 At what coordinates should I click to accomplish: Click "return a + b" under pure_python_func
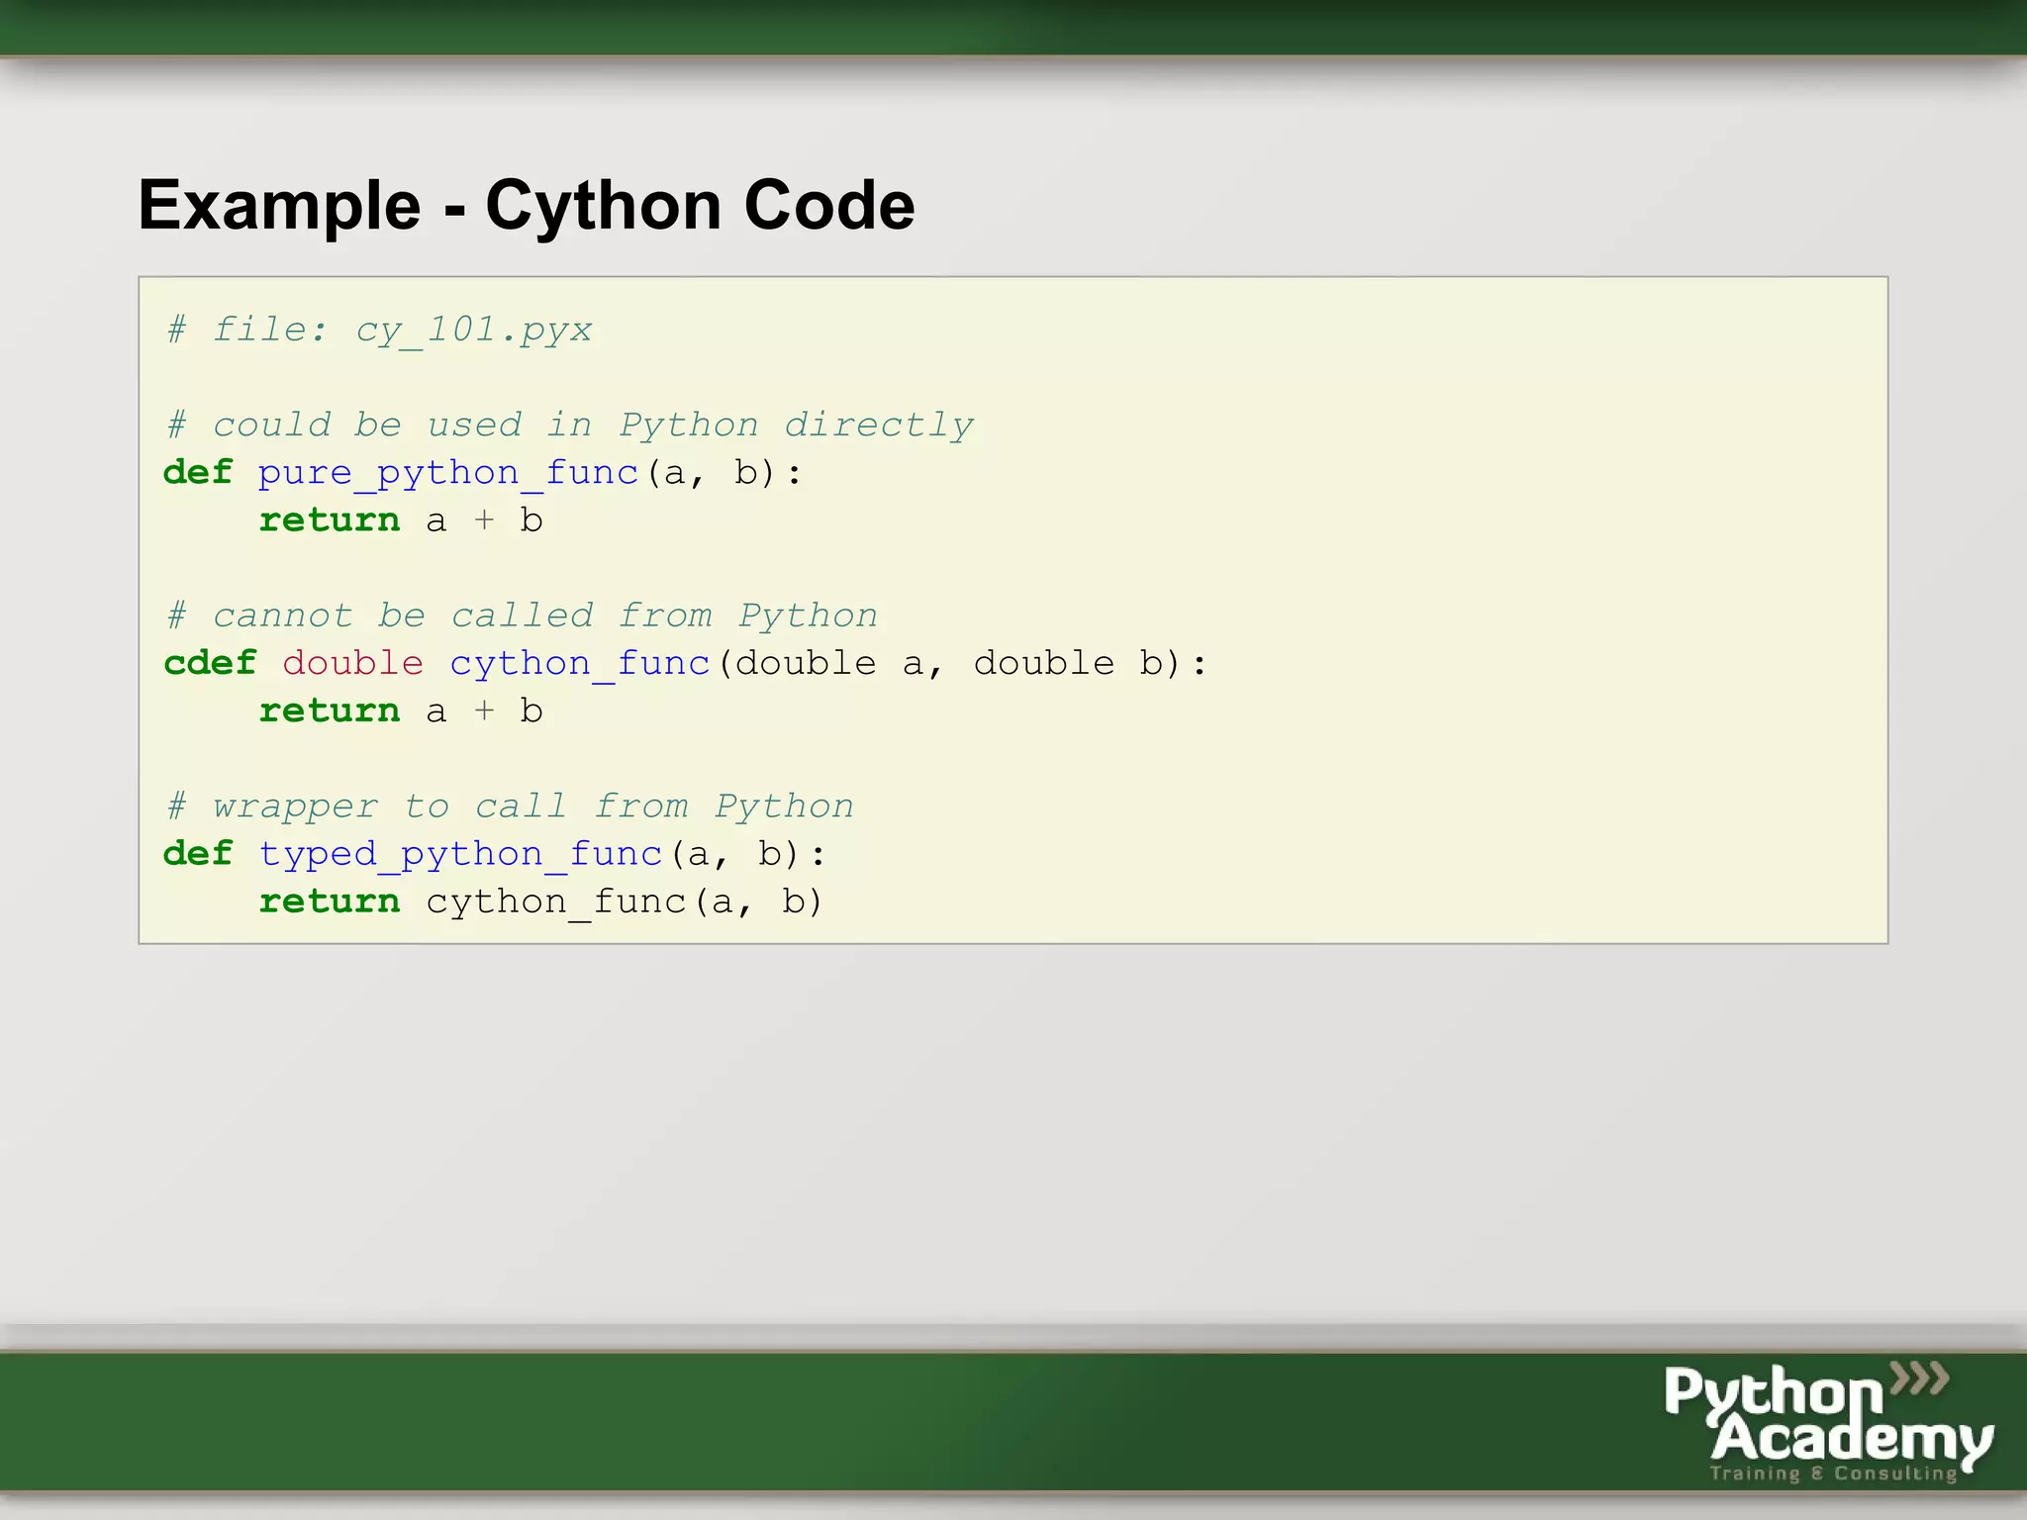point(401,521)
